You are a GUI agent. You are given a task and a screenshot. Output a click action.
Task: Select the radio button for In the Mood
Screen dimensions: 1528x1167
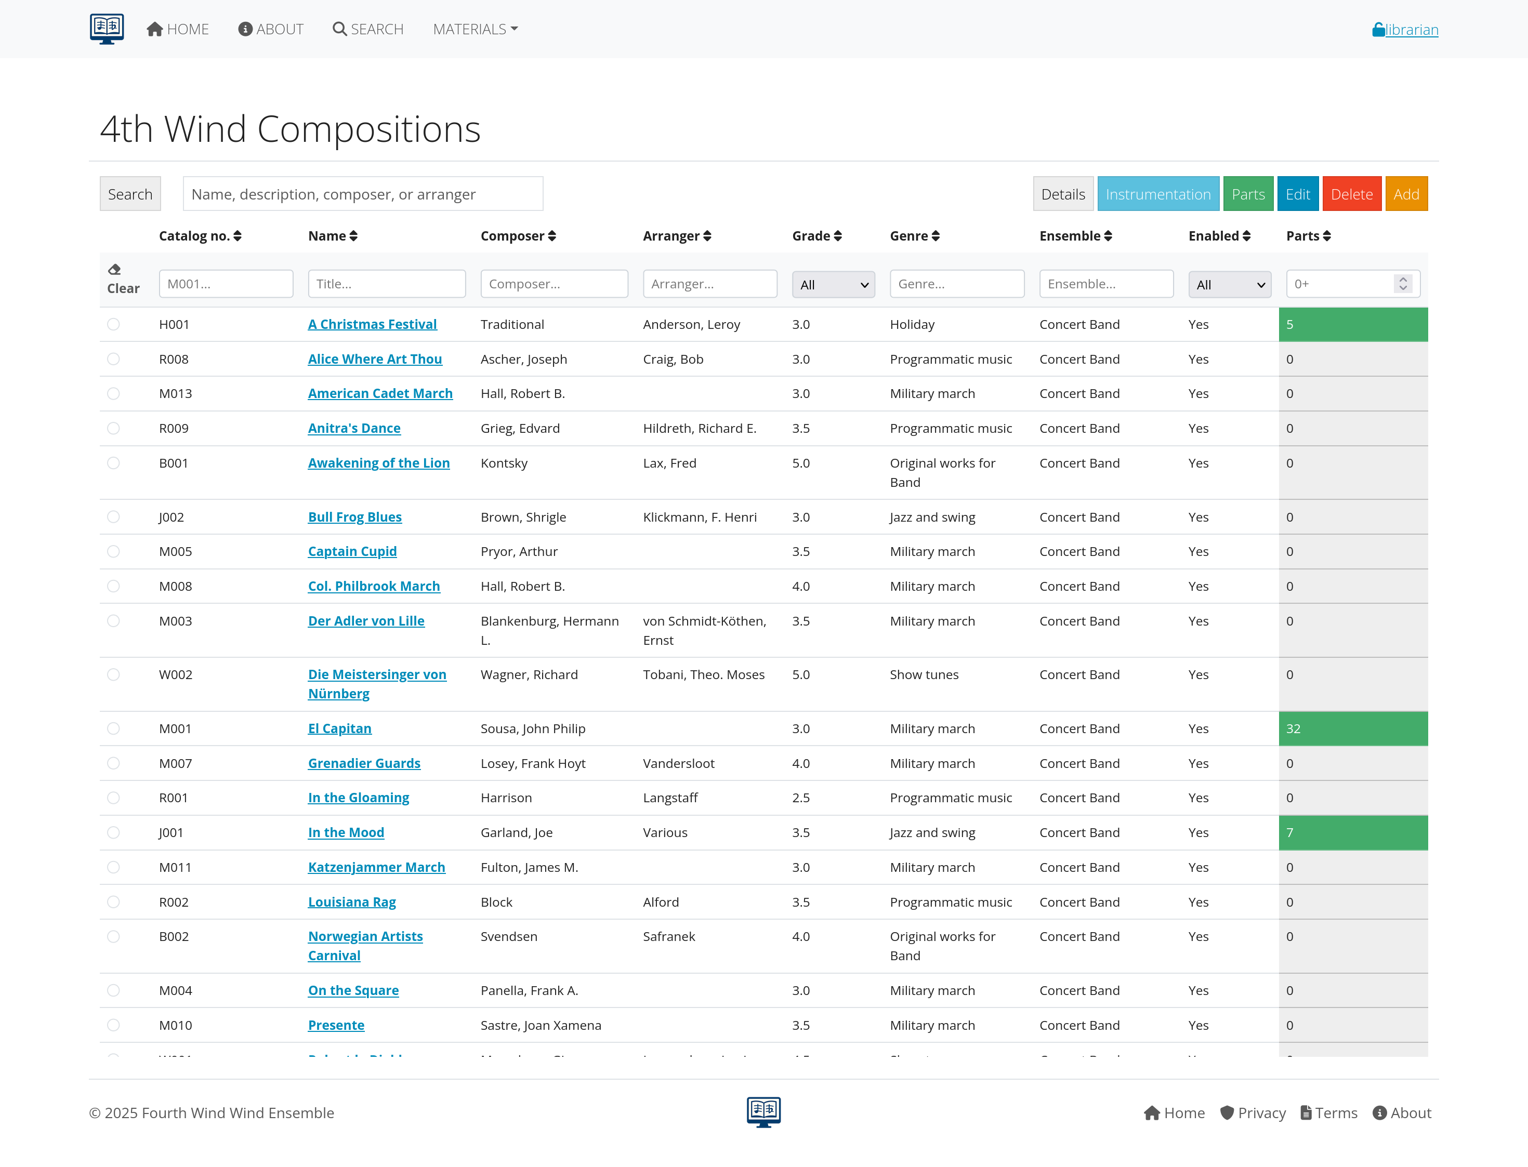tap(113, 832)
